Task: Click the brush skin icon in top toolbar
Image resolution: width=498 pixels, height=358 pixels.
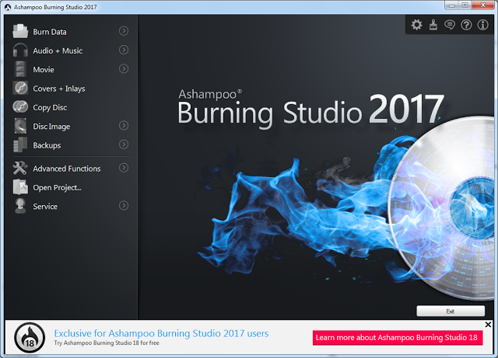Action: tap(433, 25)
